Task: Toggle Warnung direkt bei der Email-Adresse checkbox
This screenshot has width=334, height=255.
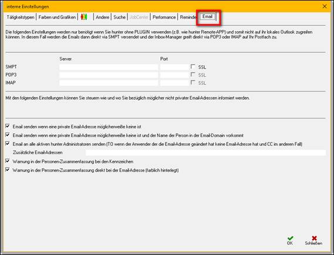Action: [x=8, y=170]
